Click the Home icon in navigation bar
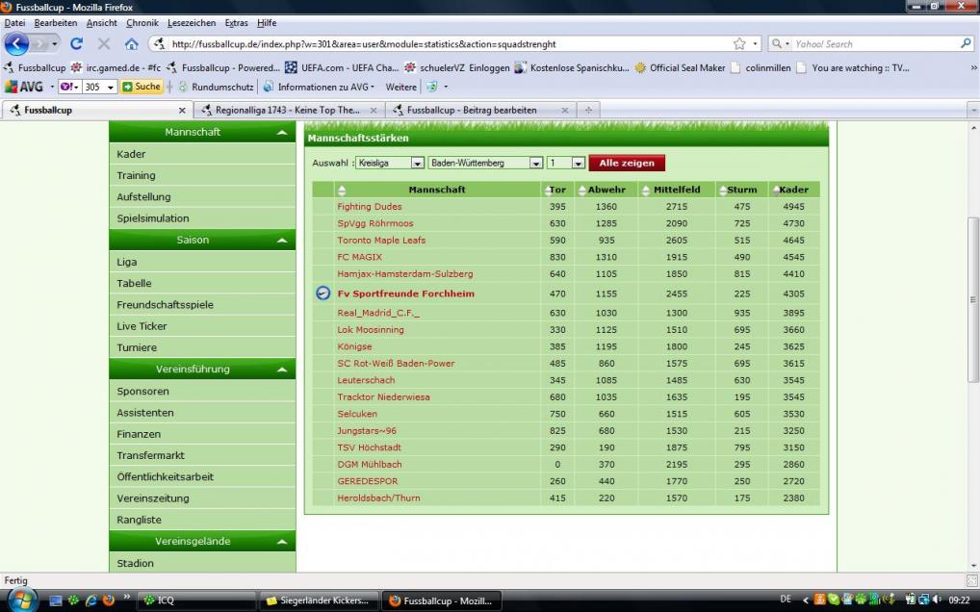 pos(131,44)
